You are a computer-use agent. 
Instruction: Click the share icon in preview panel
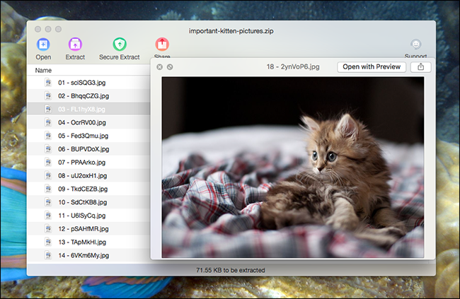[x=420, y=67]
